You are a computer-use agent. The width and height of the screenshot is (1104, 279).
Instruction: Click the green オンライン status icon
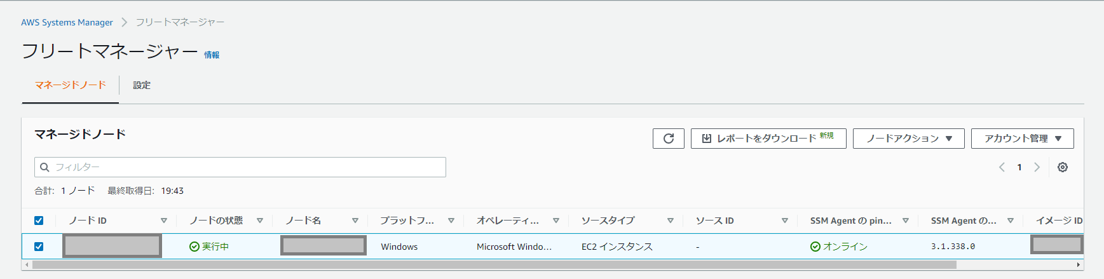(x=815, y=247)
